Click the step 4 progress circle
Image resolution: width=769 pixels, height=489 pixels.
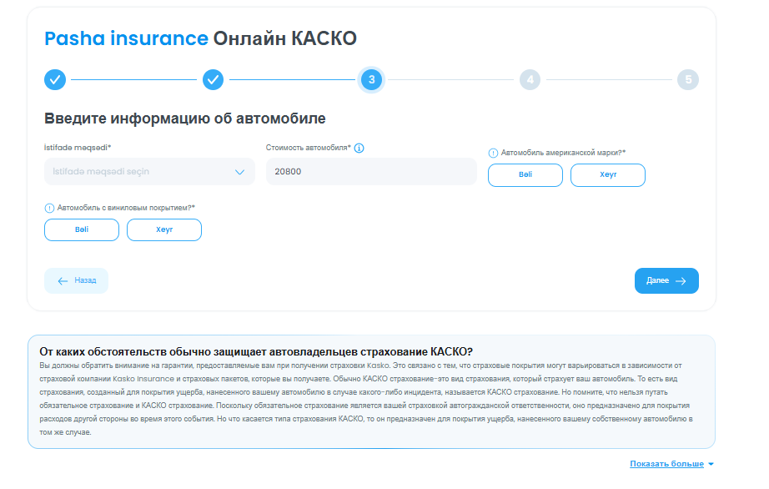pos(530,80)
